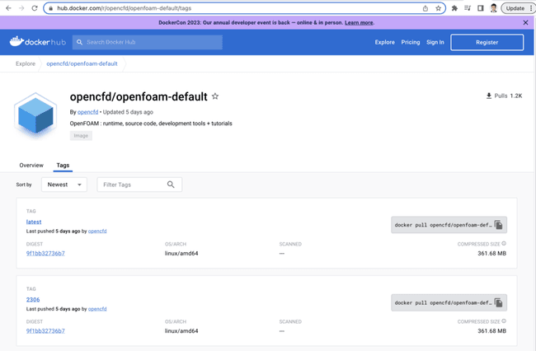Click the Docker Hub whale logo

point(38,42)
